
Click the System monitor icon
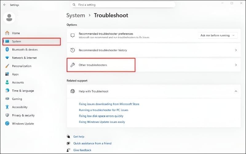coord(7,41)
